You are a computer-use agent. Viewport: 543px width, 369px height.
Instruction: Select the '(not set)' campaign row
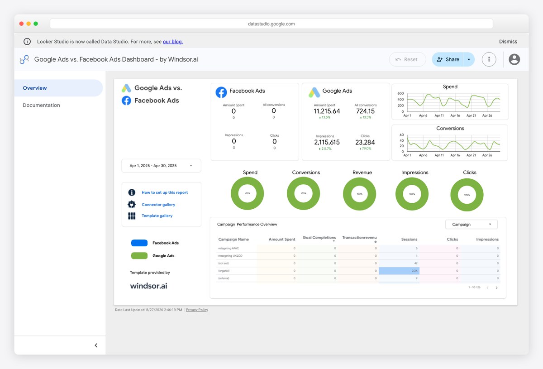pyautogui.click(x=358, y=263)
